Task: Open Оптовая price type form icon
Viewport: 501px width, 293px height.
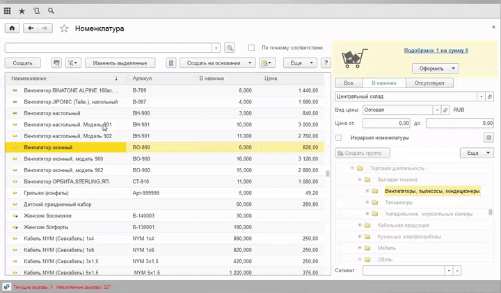Action: click(x=445, y=110)
